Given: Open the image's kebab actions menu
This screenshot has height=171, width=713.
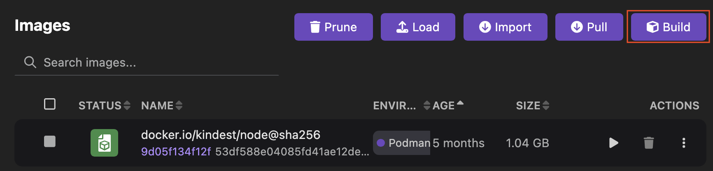Looking at the screenshot, I should (x=684, y=143).
